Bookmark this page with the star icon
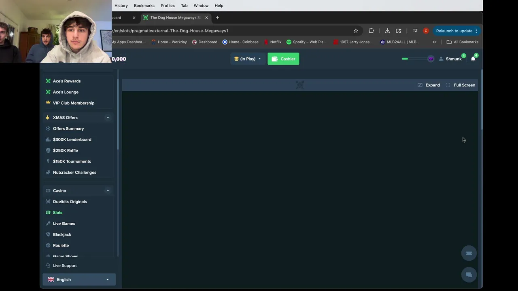 [x=356, y=31]
